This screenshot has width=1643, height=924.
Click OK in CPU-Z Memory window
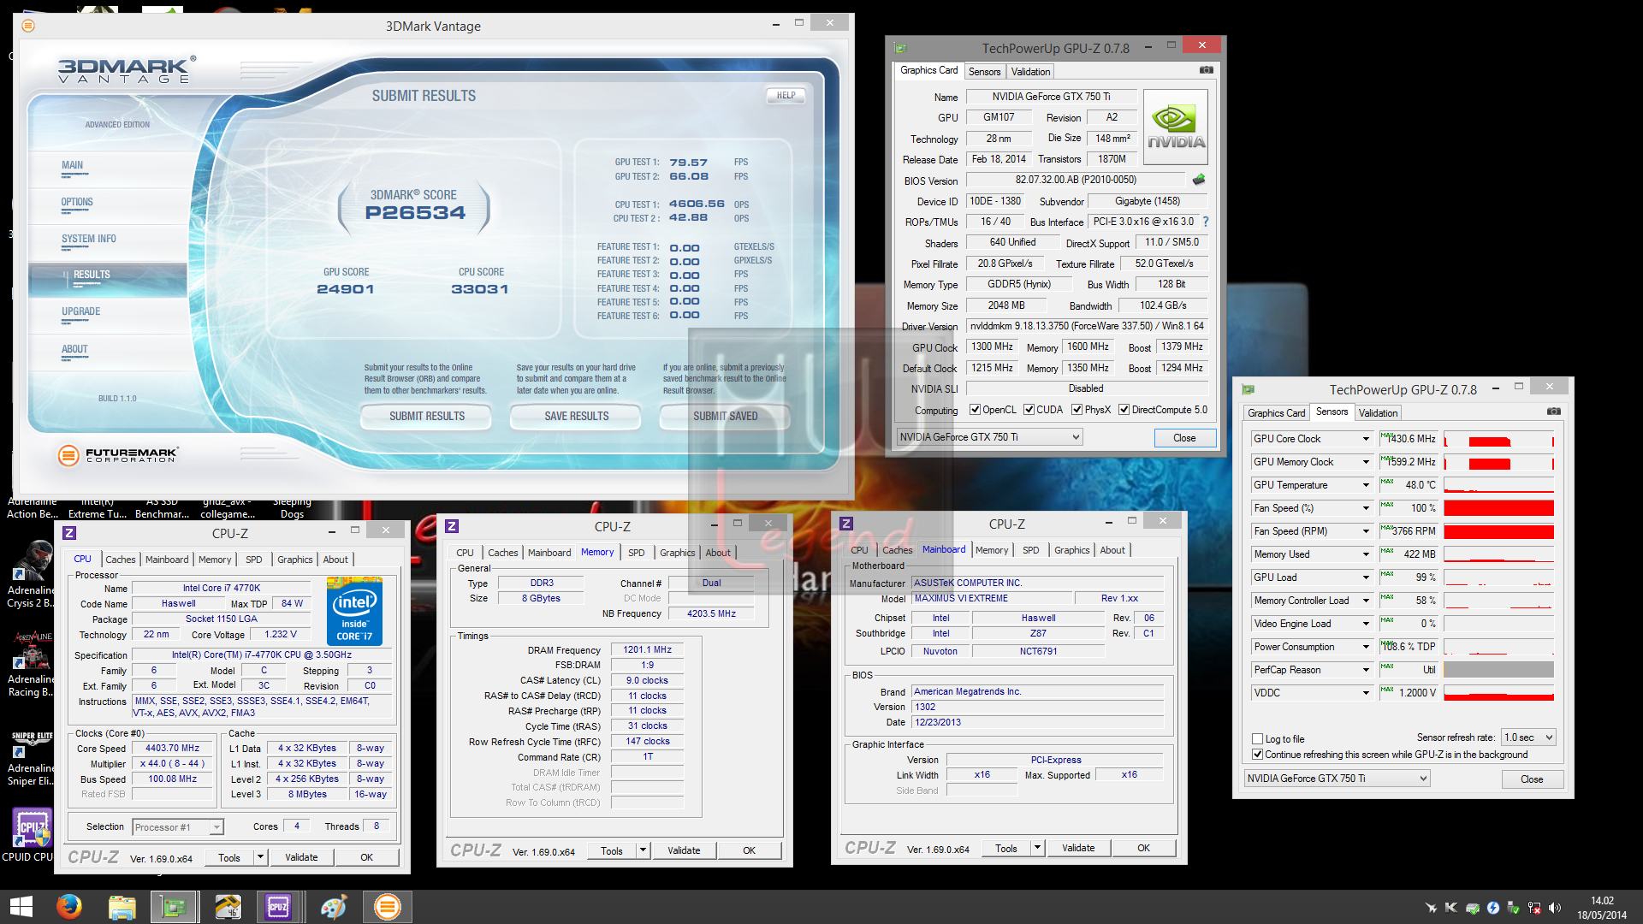coord(749,850)
